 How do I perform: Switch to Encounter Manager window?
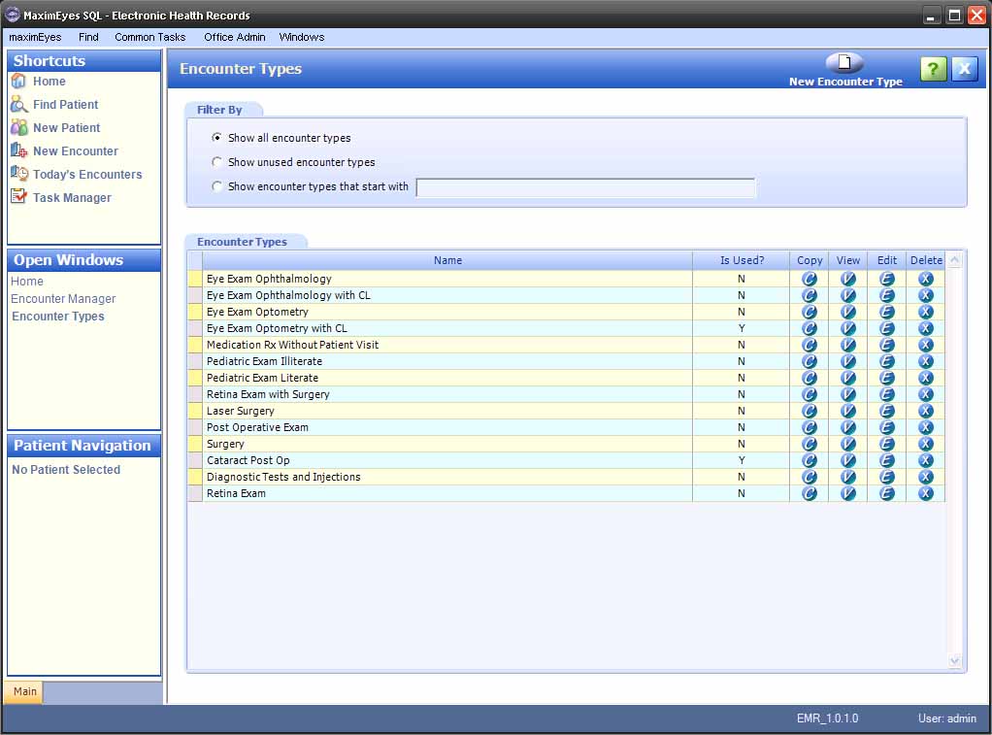[x=63, y=299]
